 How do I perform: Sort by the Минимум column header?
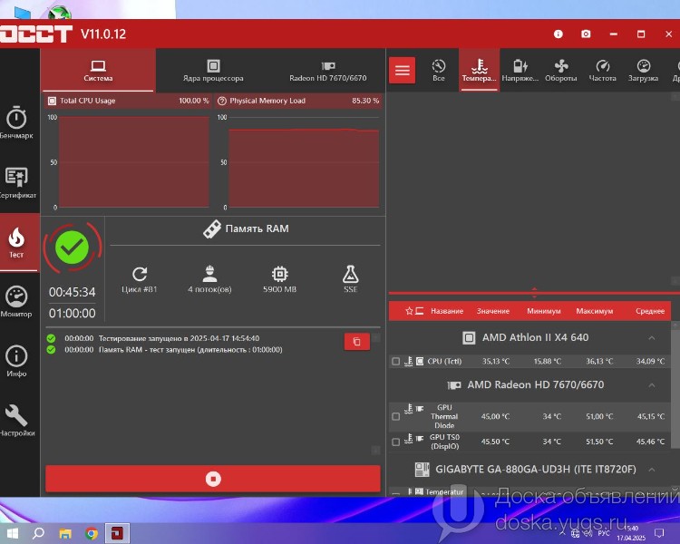click(544, 311)
